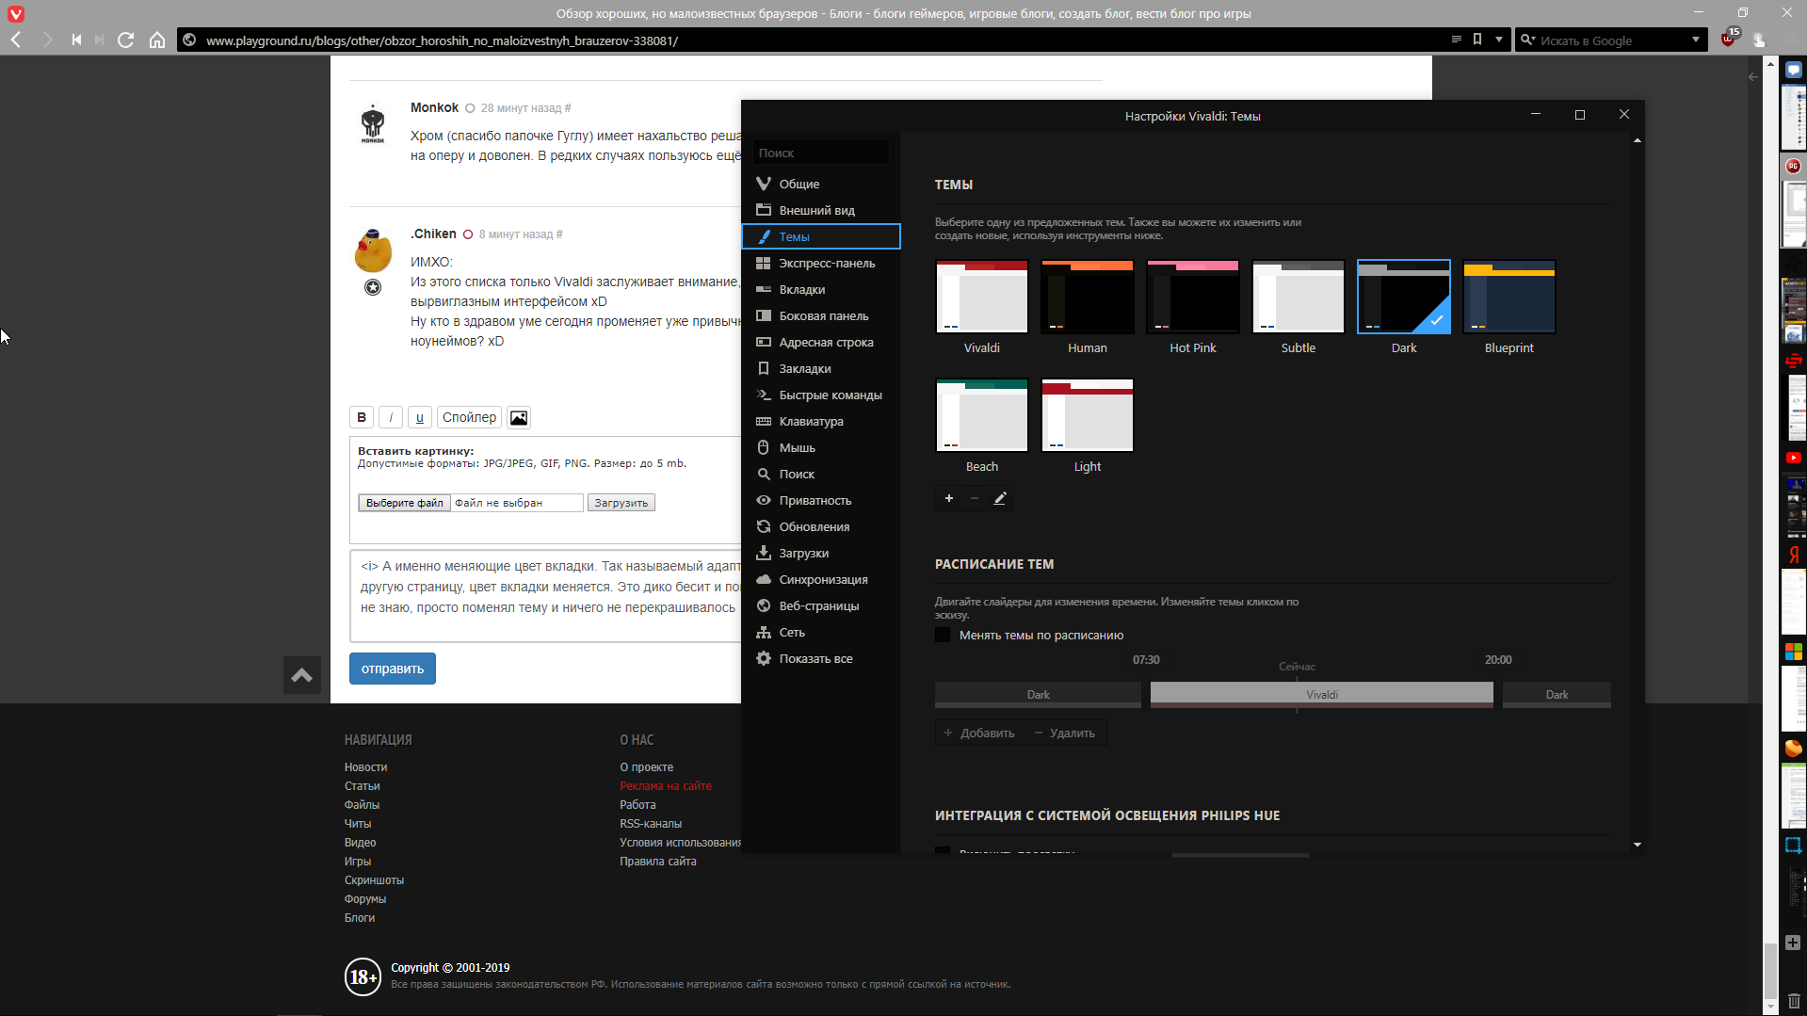Viewport: 1807px width, 1016px height.
Task: Switch to the blue screenshot-frame tab
Action: 1793,846
